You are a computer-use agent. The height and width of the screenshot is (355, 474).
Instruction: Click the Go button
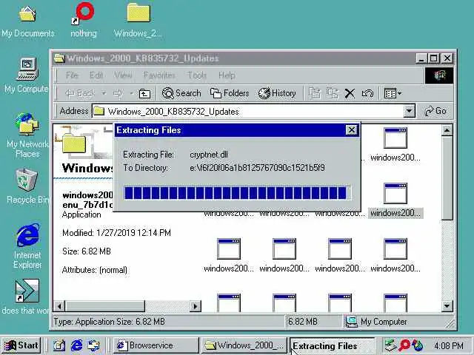435,112
